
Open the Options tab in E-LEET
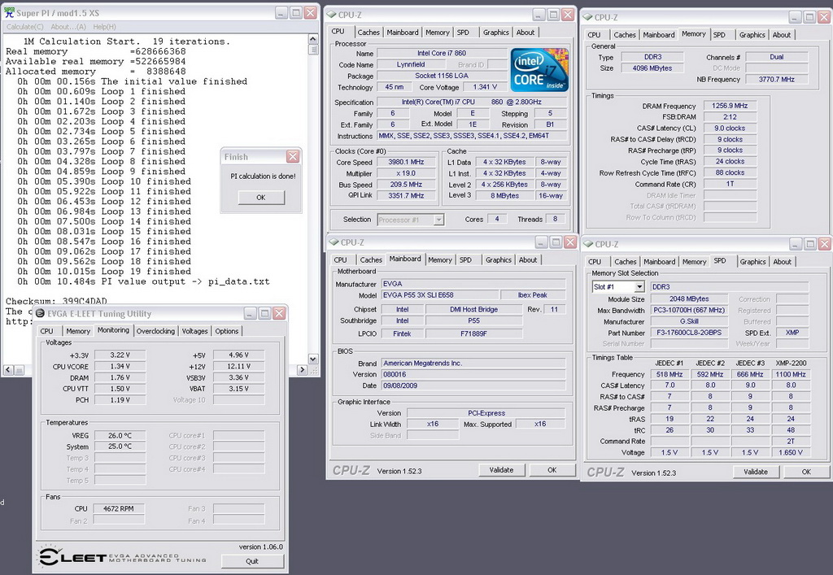click(x=227, y=331)
